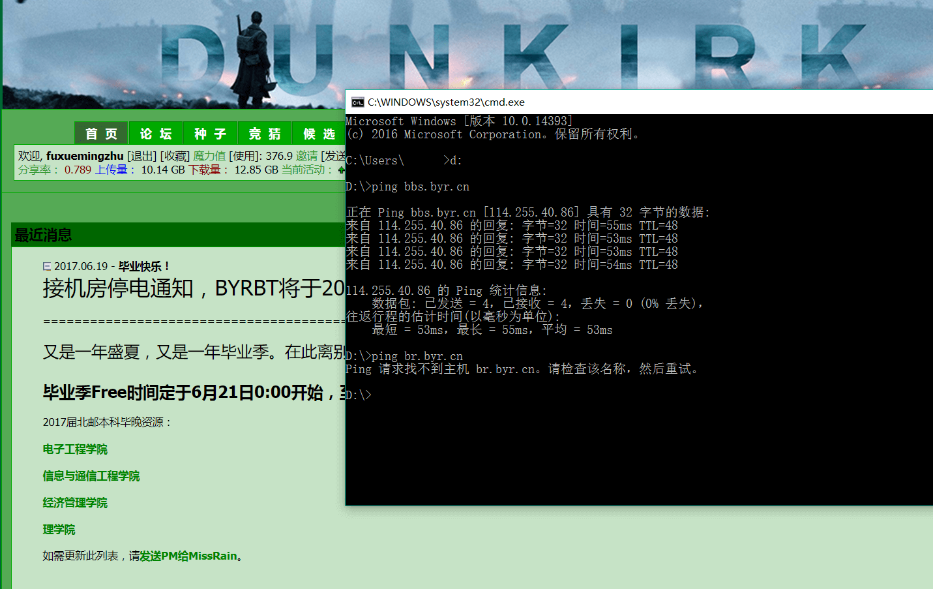Image resolution: width=933 pixels, height=589 pixels.
Task: Click the cmd.exe window title icon
Action: [357, 102]
